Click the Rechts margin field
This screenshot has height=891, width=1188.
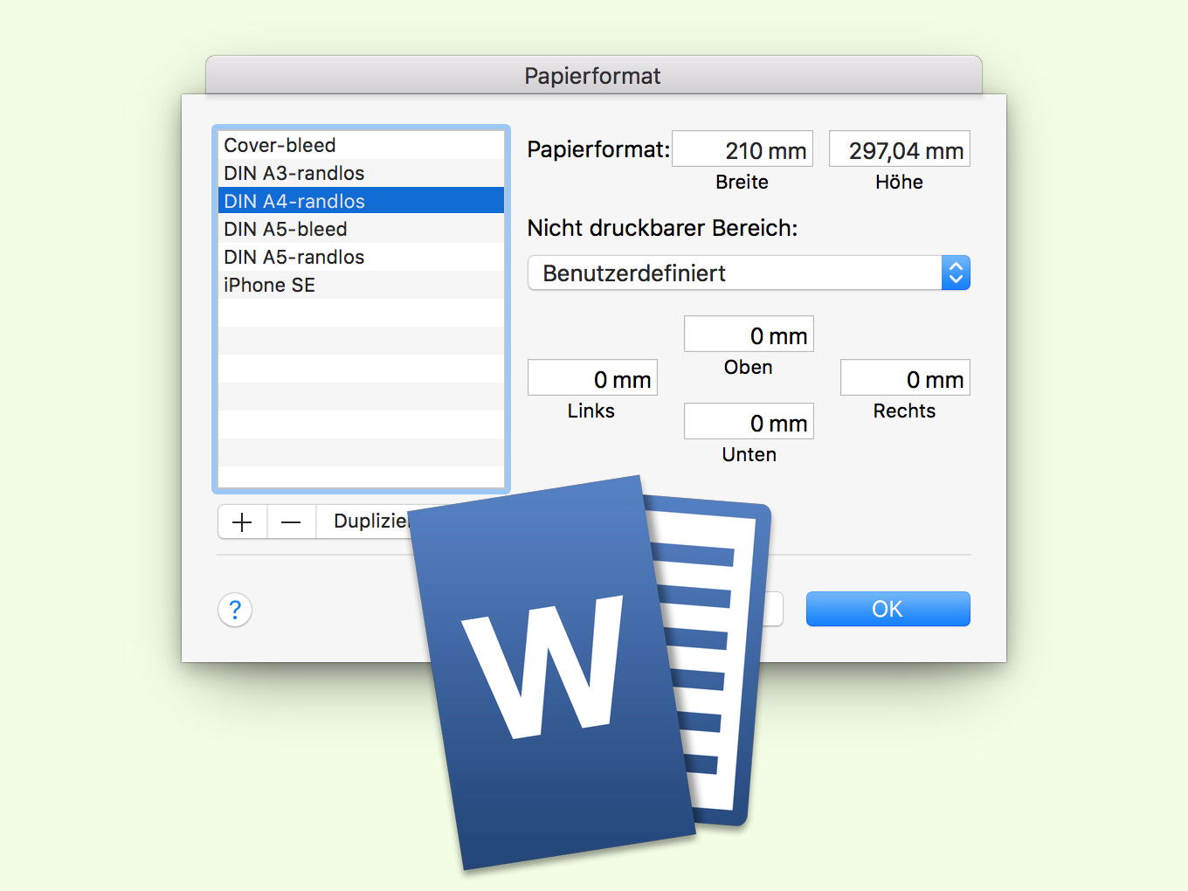pyautogui.click(x=905, y=378)
